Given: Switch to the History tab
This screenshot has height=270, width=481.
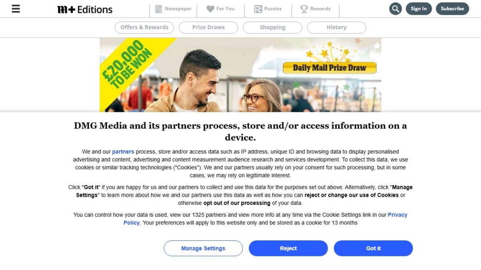Looking at the screenshot, I should [337, 27].
